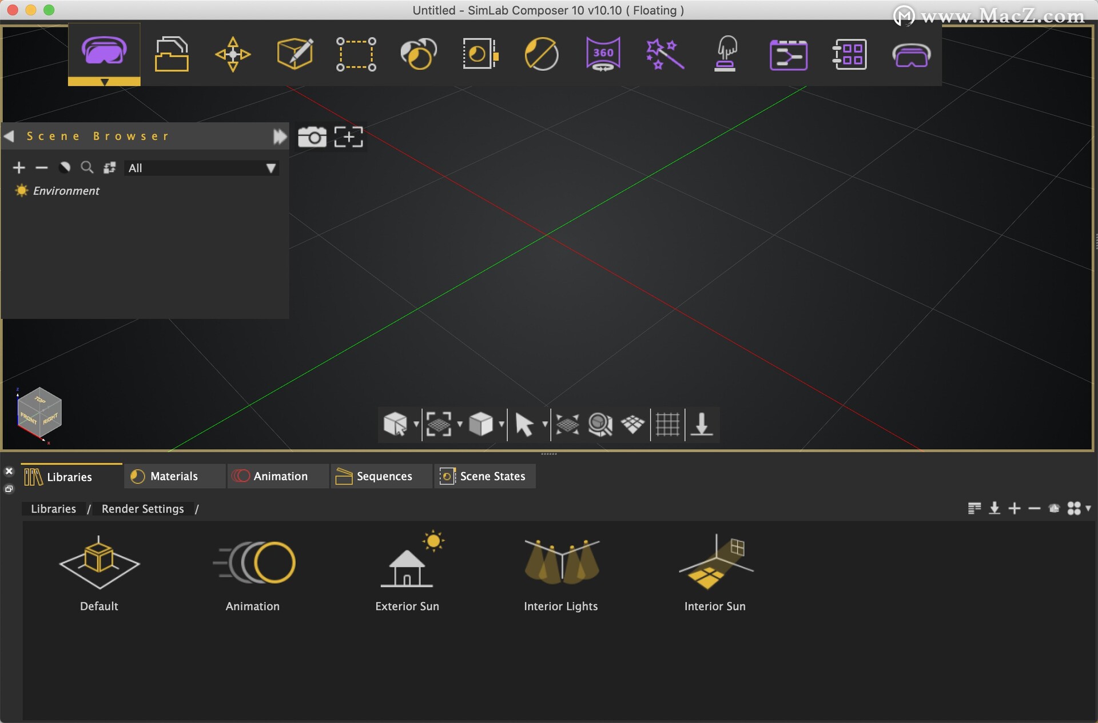Click the Scene Browser tag filter icon

click(65, 167)
